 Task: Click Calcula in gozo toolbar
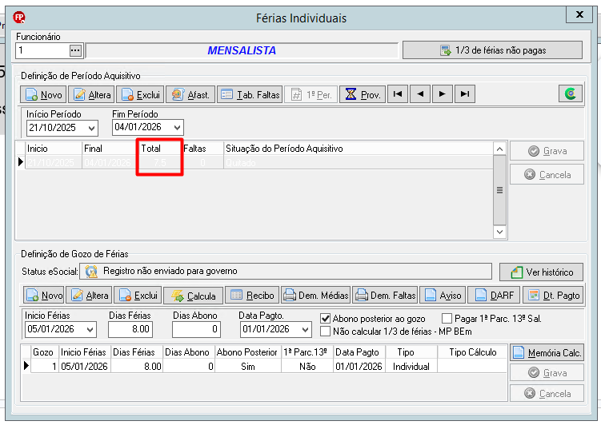(x=193, y=296)
